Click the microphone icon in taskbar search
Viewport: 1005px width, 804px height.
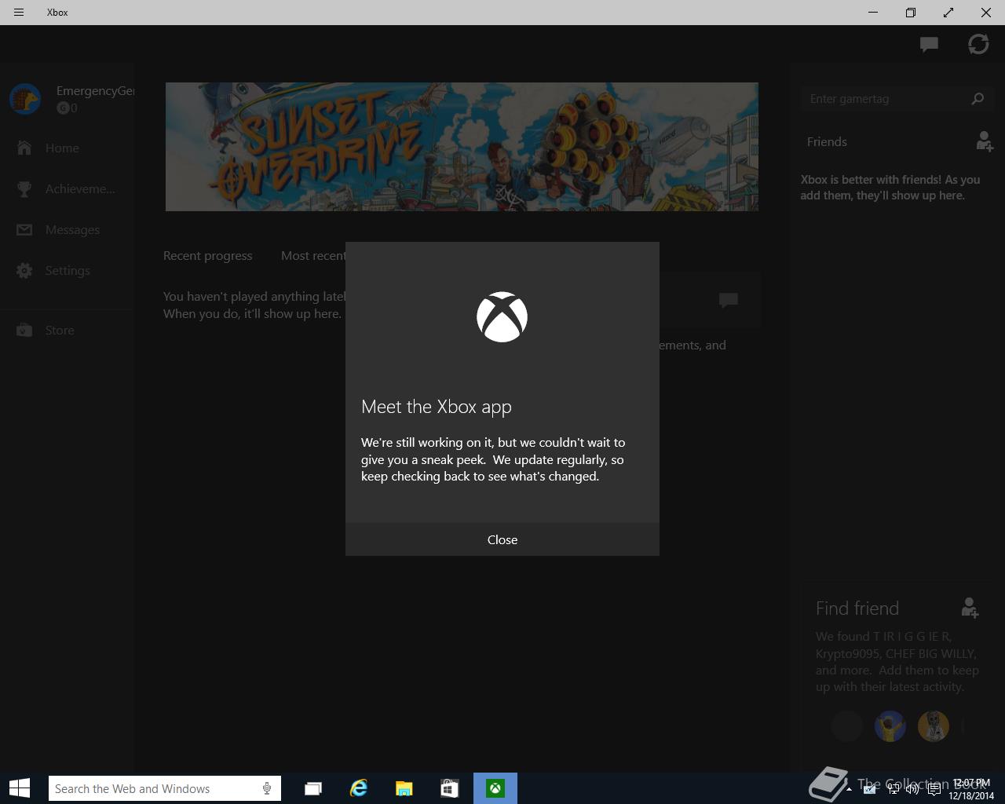tap(267, 788)
